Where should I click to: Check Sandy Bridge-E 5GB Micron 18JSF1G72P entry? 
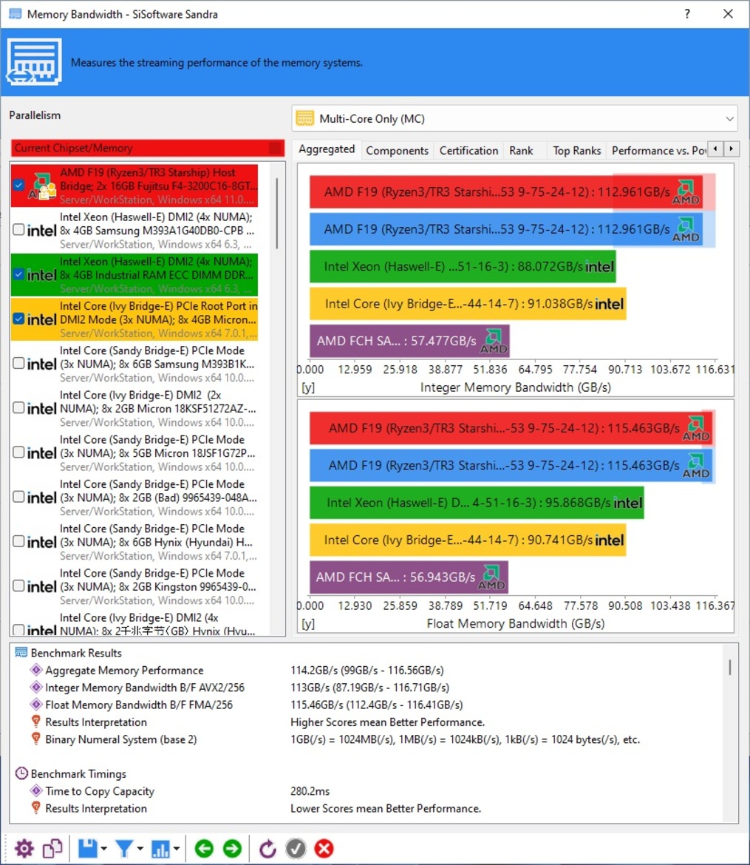pos(18,452)
